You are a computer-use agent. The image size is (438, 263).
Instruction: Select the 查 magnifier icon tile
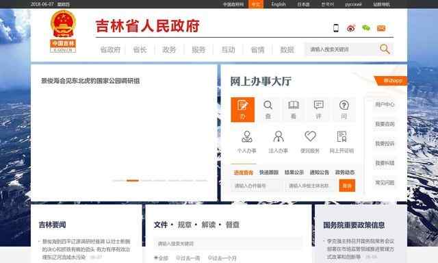tap(268, 110)
